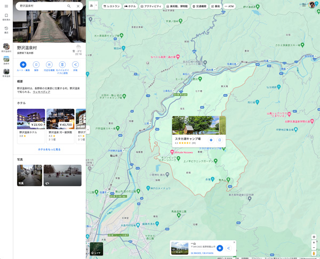Image resolution: width=320 pixels, height=259 pixels.
Task: Click the my-location target button
Action: click(314, 237)
